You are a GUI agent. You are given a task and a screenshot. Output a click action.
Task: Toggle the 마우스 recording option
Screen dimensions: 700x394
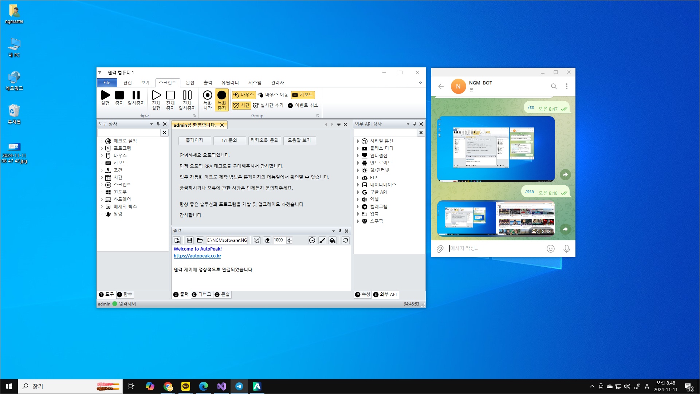244,95
